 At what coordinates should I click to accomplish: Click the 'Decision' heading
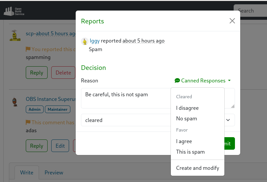tap(94, 68)
